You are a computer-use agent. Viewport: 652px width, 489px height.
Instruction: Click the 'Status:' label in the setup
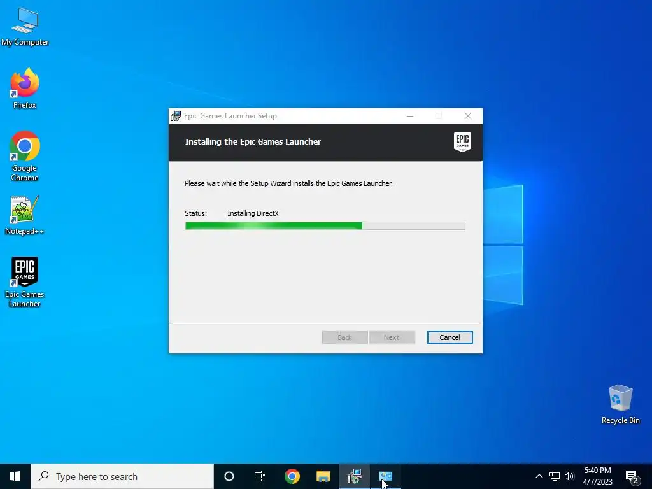pos(196,213)
